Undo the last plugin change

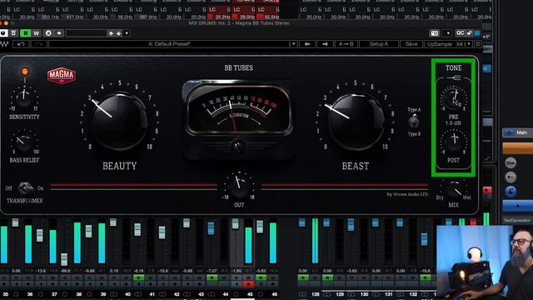click(x=21, y=44)
